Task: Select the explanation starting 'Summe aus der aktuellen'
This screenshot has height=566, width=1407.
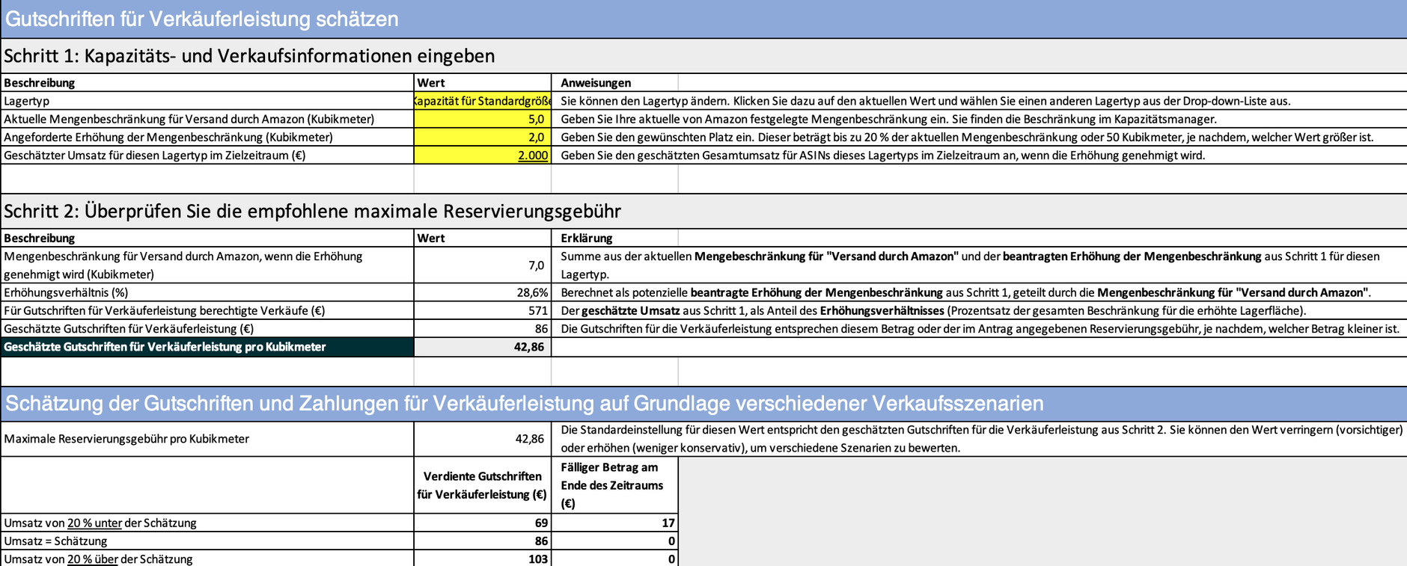Action: click(x=970, y=265)
